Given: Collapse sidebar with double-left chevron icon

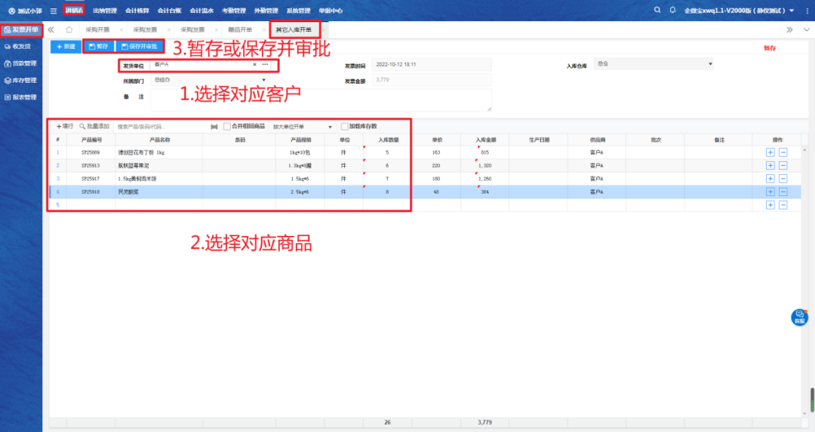Looking at the screenshot, I should click(51, 29).
